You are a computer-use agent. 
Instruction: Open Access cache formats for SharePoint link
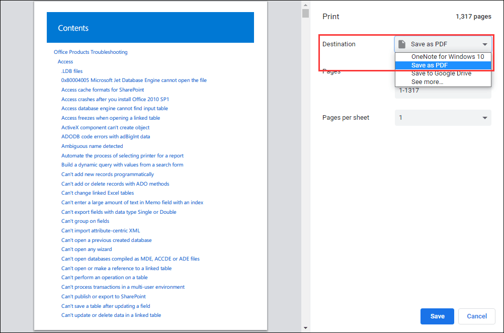(x=103, y=90)
